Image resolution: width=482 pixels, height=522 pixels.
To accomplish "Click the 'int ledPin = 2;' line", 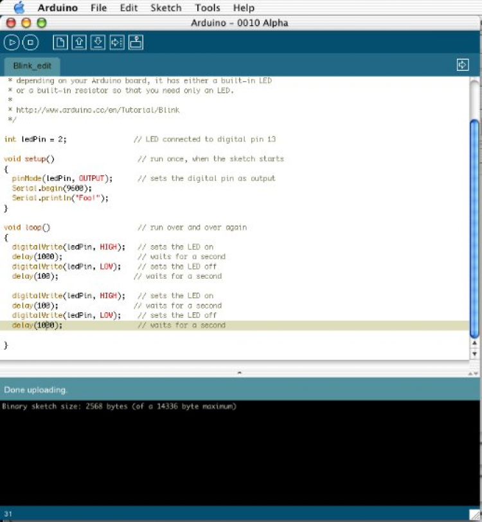I will (x=35, y=139).
